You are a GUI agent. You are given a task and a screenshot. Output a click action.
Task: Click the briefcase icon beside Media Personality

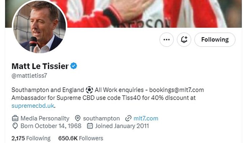(x=15, y=118)
